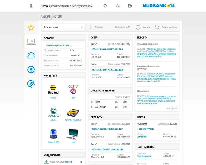Open the Алсеко service text link
The height and width of the screenshot is (165, 206).
coord(53,120)
